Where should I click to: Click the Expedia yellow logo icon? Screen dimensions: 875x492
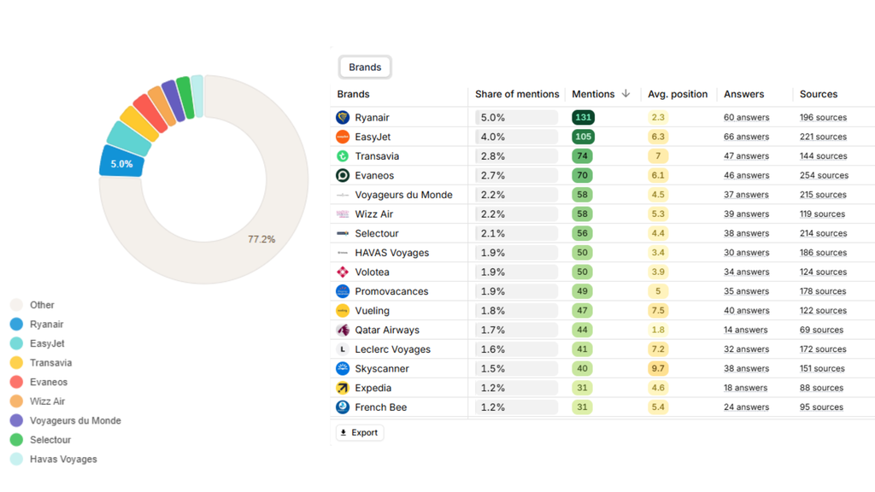[343, 388]
